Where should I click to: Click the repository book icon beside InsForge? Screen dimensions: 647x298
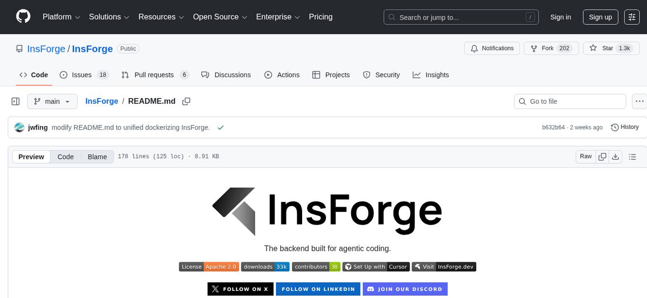tap(19, 49)
